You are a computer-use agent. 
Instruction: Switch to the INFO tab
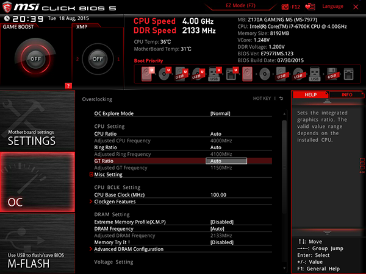(x=347, y=95)
